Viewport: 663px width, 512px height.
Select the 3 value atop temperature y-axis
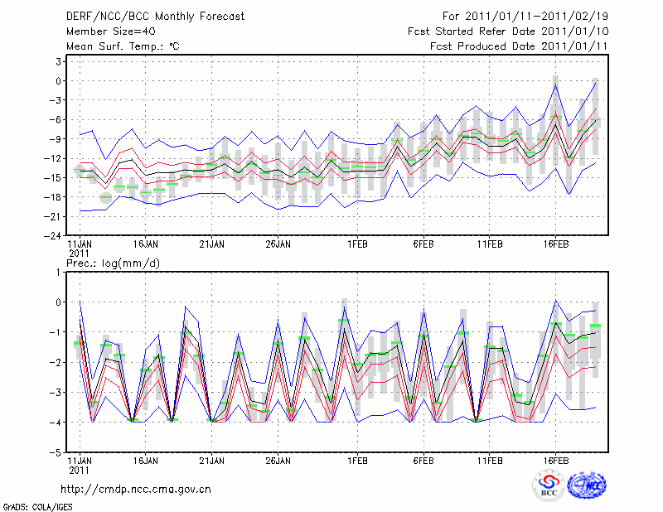(x=59, y=61)
